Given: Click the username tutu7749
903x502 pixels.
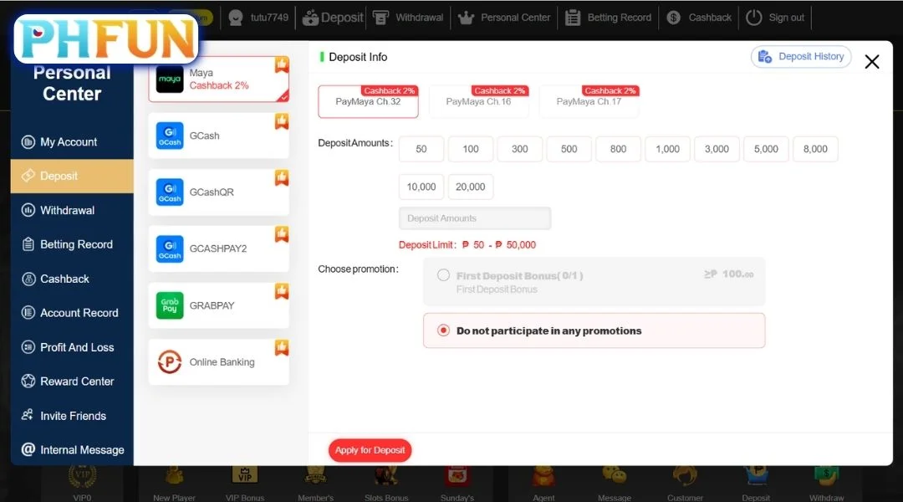Looking at the screenshot, I should 269,18.
